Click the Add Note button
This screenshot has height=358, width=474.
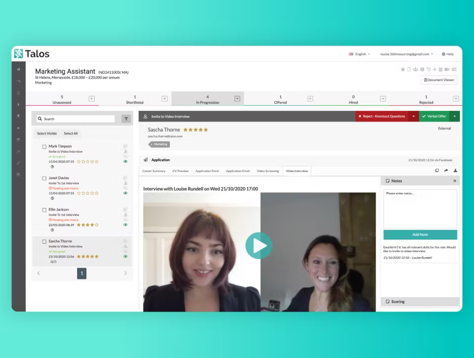tap(420, 234)
